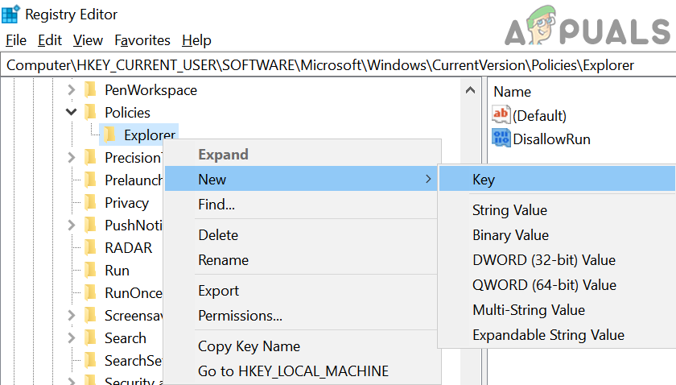Screen dimensions: 676x385
Task: Expand the Search key arrow
Action: 72,338
